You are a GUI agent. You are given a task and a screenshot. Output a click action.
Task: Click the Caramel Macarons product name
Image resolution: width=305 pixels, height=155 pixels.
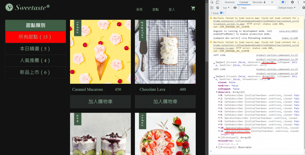88,89
